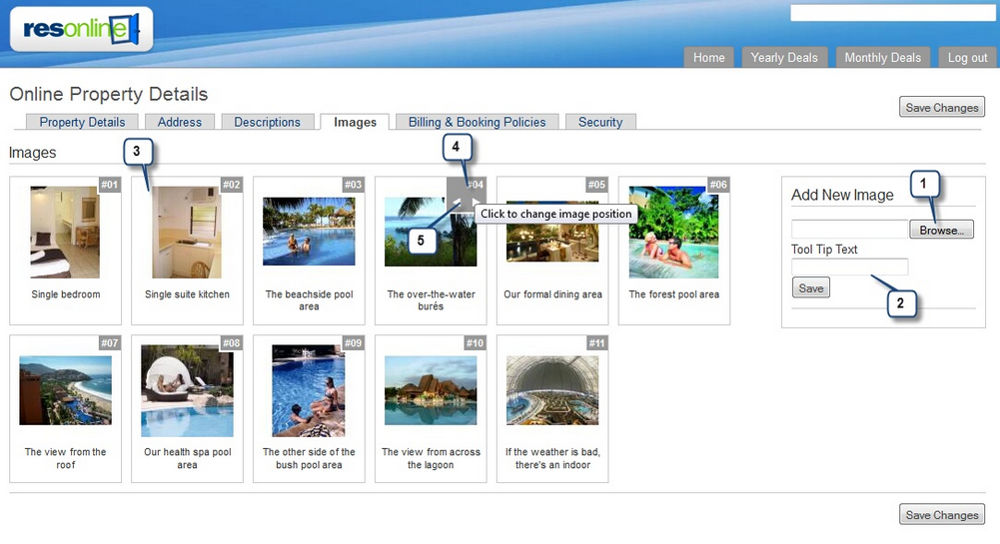Select the indoor bad-weather image thumbnail
The width and height of the screenshot is (1000, 544).
tap(552, 390)
